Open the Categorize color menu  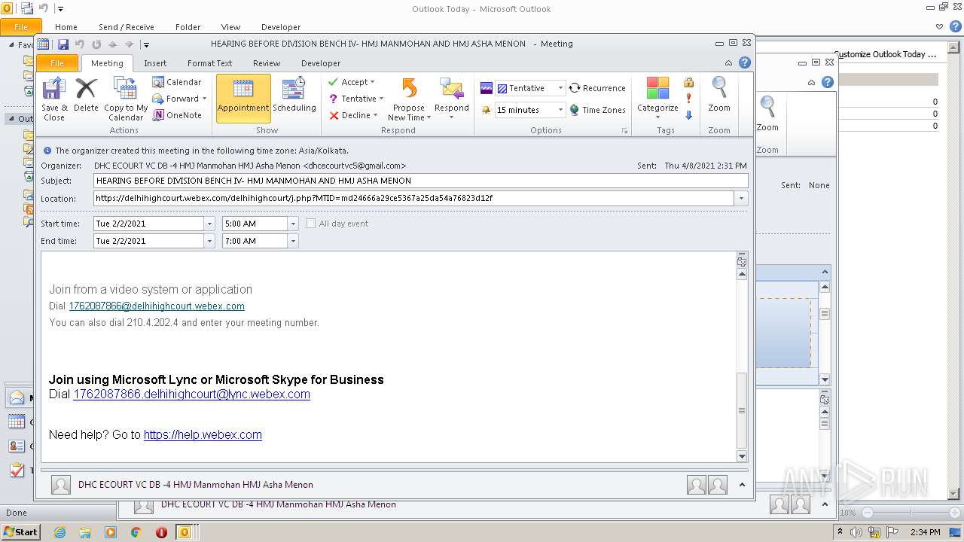[x=657, y=98]
